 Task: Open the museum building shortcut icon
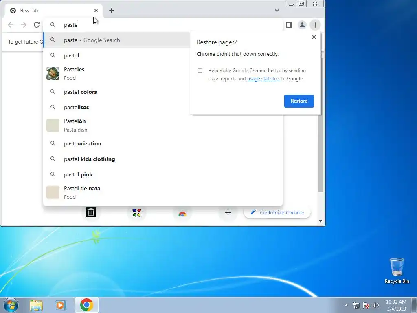point(91,212)
